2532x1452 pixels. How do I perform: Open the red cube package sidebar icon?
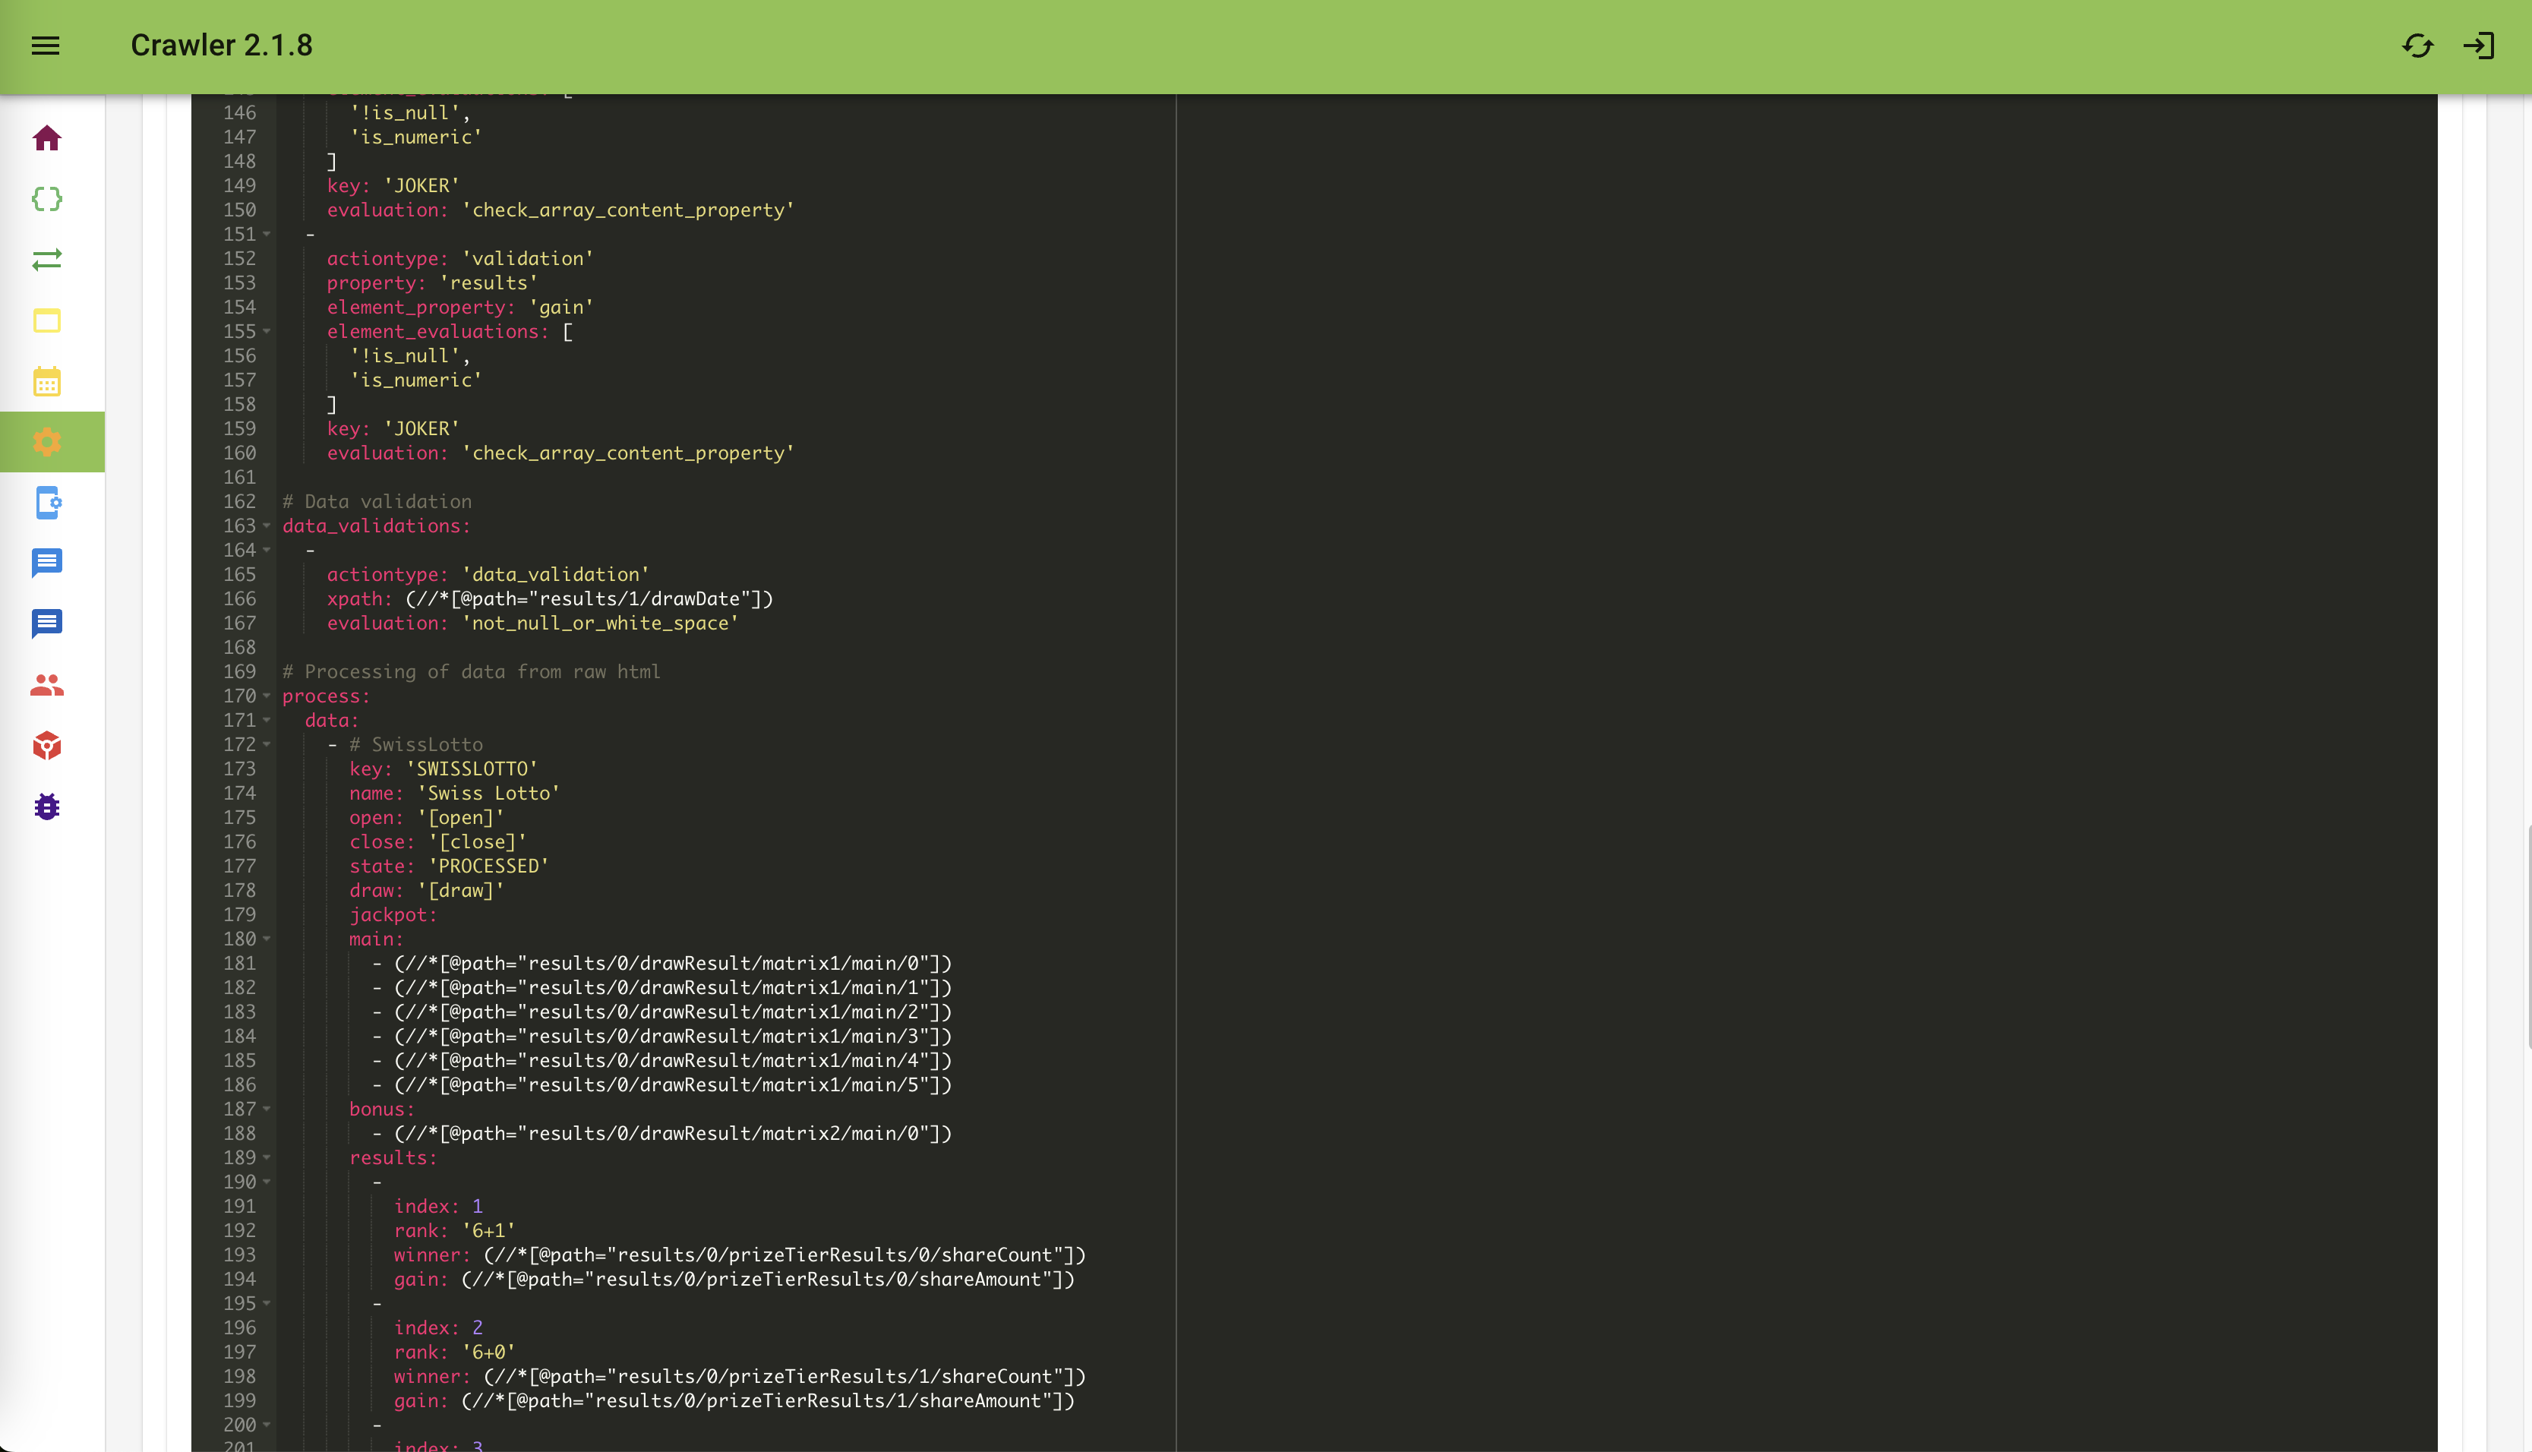[47, 746]
